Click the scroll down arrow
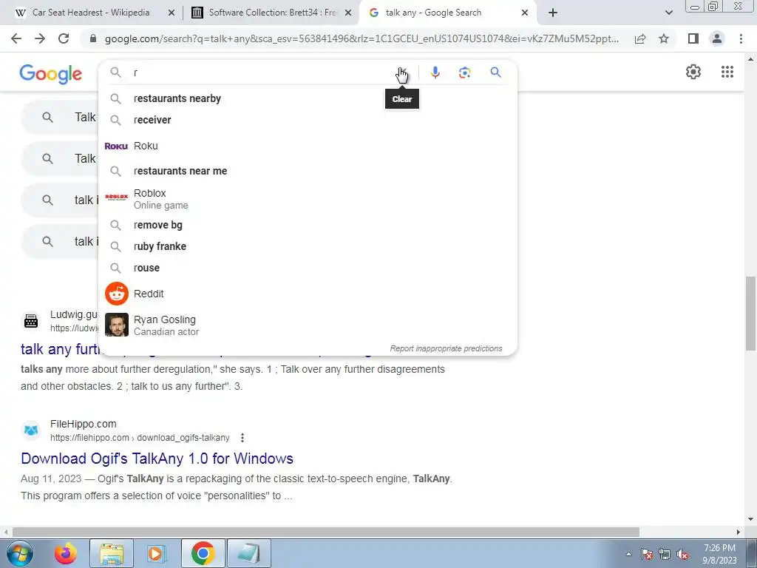 [751, 520]
